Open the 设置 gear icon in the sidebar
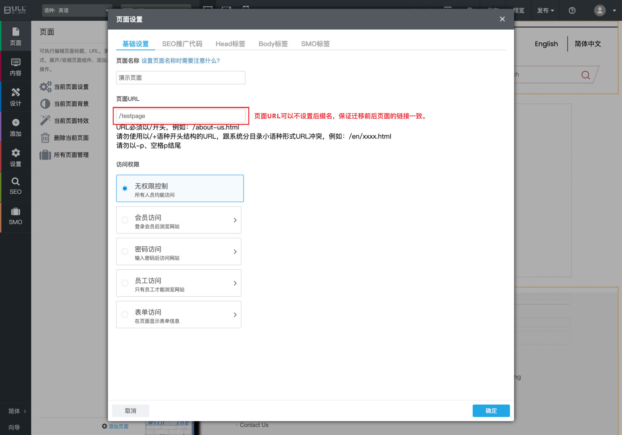Viewport: 622px width, 435px height. click(x=15, y=158)
